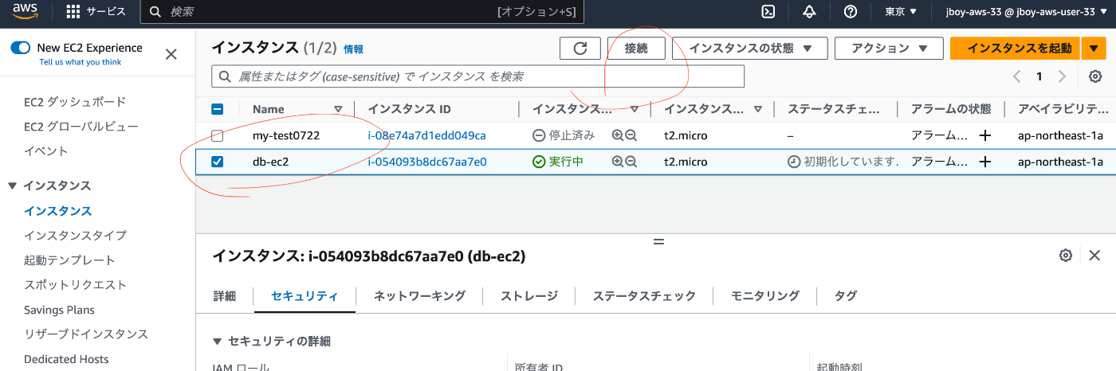Add alarm for my-test0722 plus icon
The image size is (1116, 371).
click(985, 136)
